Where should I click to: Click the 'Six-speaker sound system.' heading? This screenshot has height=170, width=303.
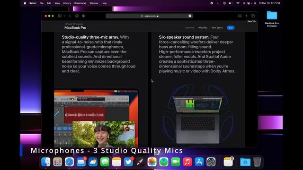pos(184,37)
